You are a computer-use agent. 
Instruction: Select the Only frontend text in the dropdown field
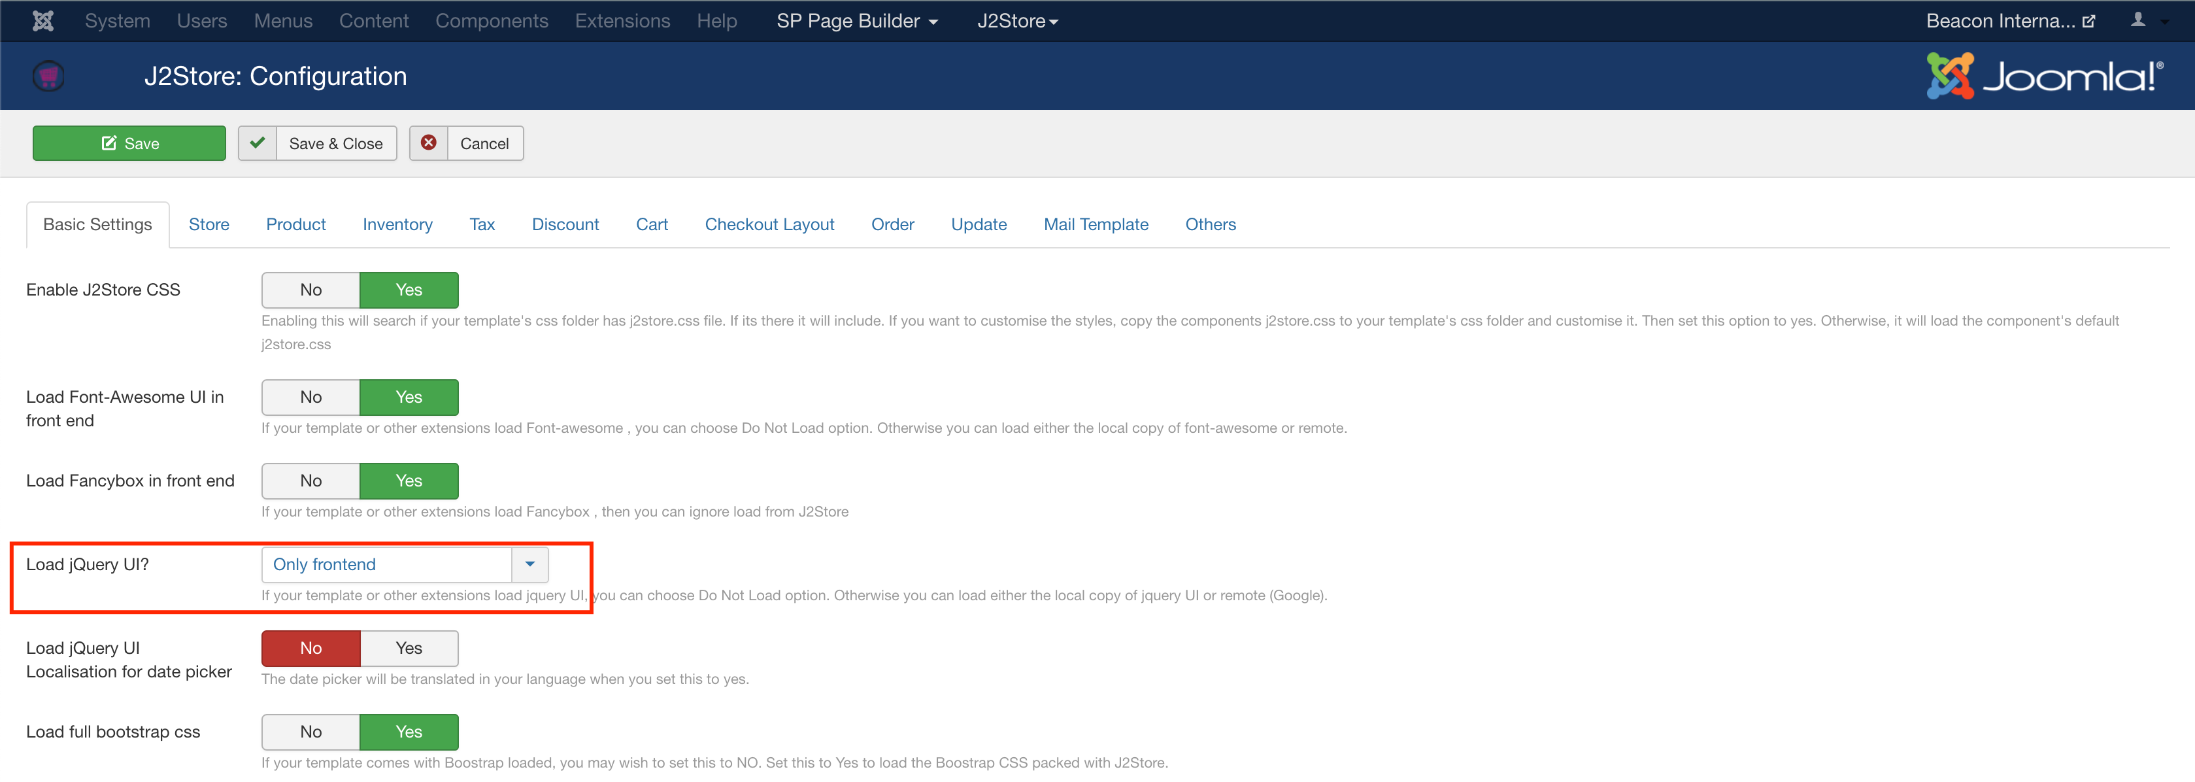point(323,564)
